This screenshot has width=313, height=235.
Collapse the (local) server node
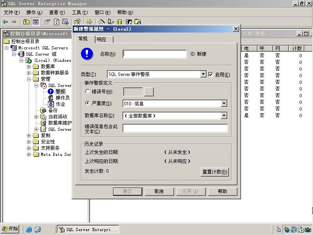click(x=21, y=60)
